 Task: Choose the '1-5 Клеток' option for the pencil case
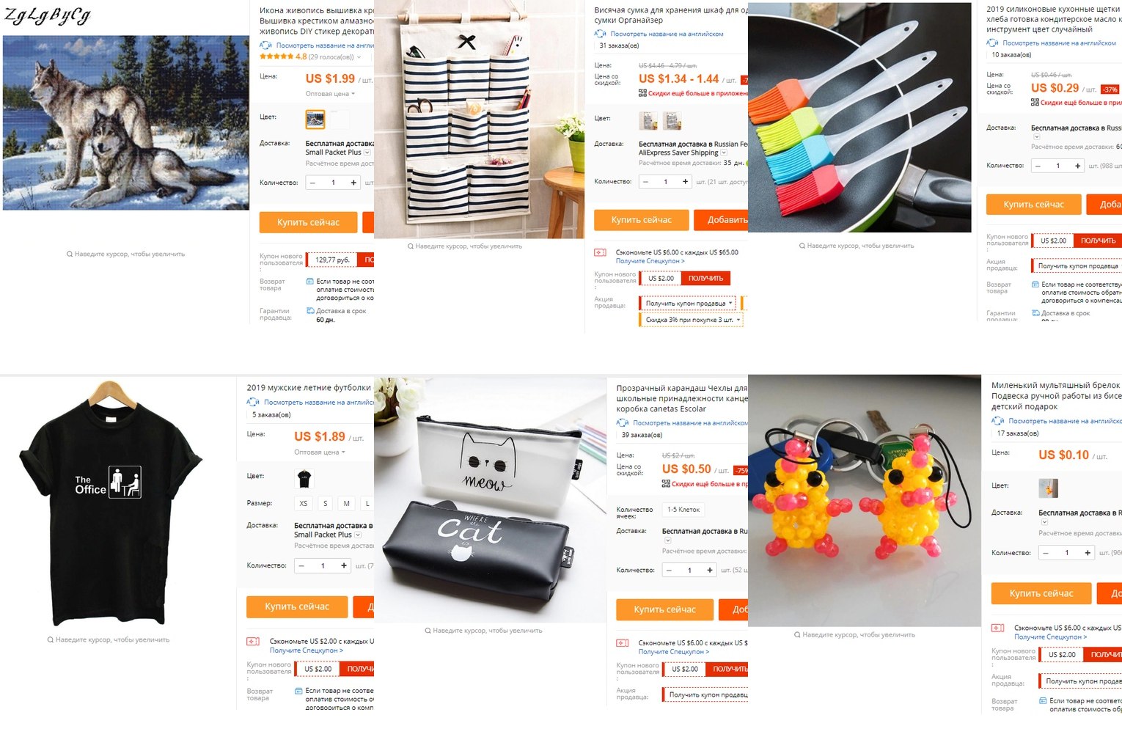click(x=683, y=510)
